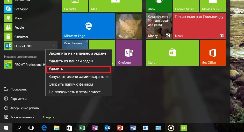
Task: Open the Photos tile with cat
Action: pos(129,26)
